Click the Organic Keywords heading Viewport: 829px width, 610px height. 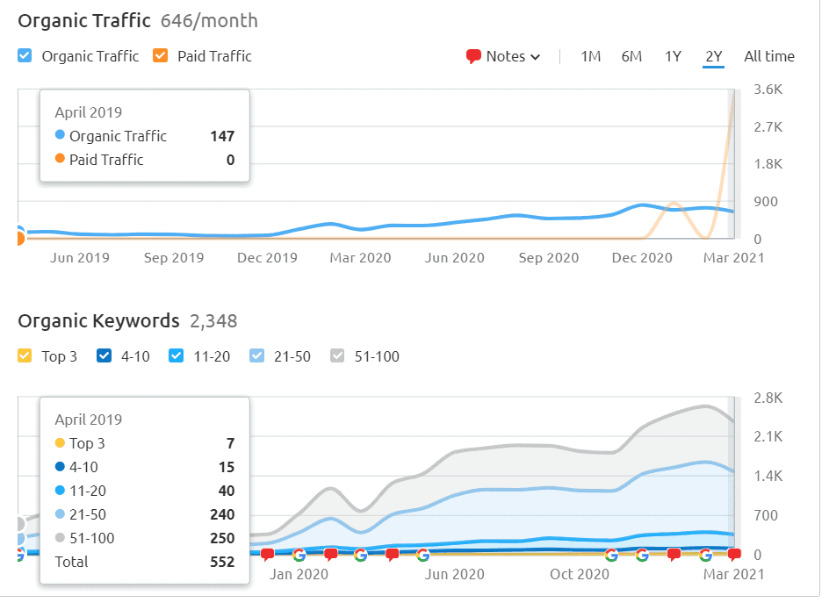pos(98,321)
